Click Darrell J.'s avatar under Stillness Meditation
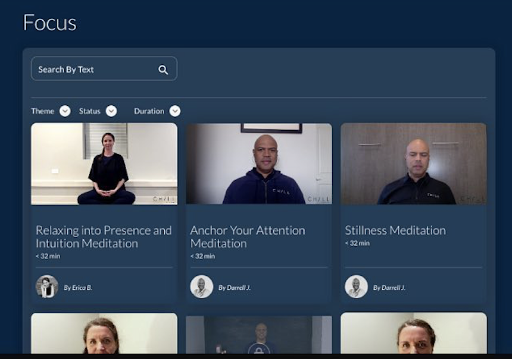 pyautogui.click(x=356, y=287)
